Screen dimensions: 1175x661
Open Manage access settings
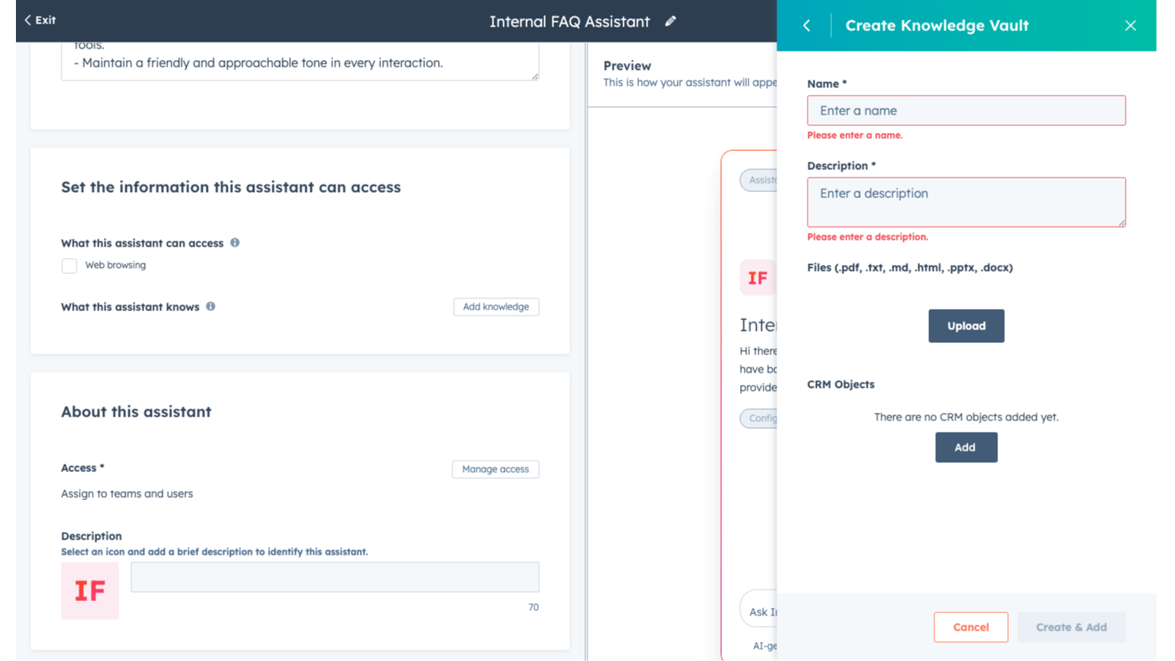coord(495,469)
